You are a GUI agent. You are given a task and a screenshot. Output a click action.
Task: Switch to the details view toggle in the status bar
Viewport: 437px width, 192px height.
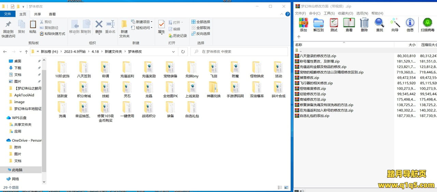pos(280,187)
